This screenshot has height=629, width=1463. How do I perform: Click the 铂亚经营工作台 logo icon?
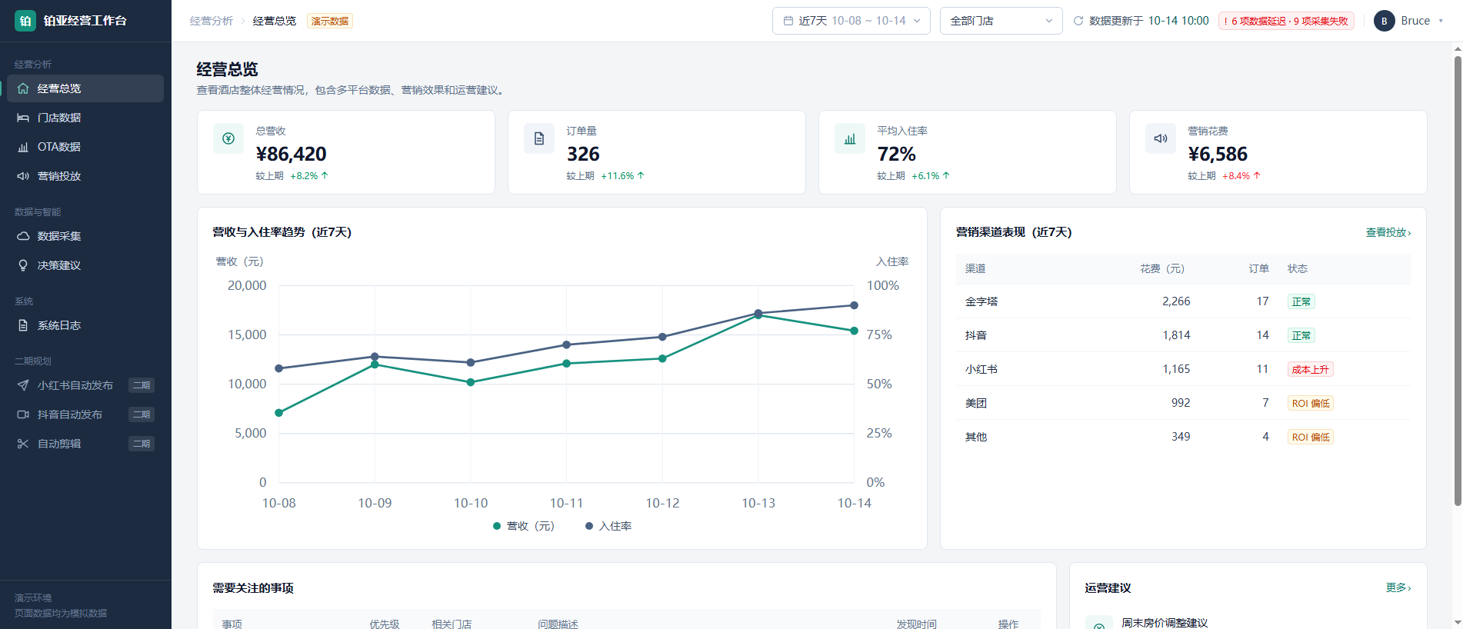25,21
